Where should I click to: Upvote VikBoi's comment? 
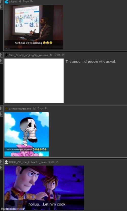click(1, 2)
